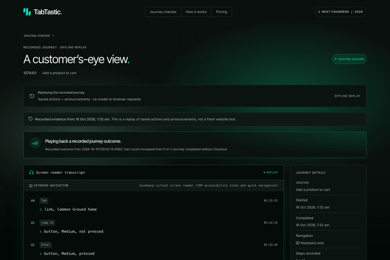Click 'button, Medium, not pressed' transcript line
Screen dimensions: 390x260
coord(74,231)
